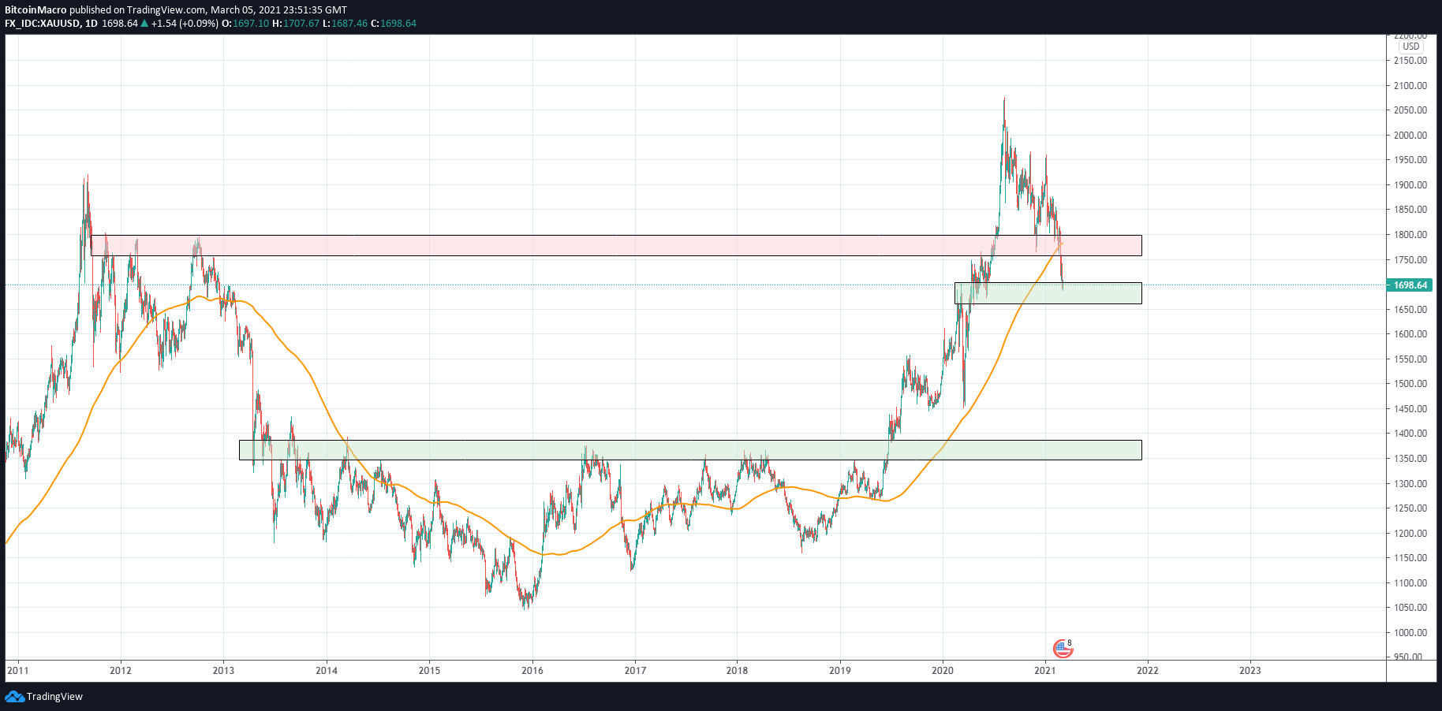The height and width of the screenshot is (711, 1442).
Task: Click the 1000.00 price axis label
Action: 1410,633
